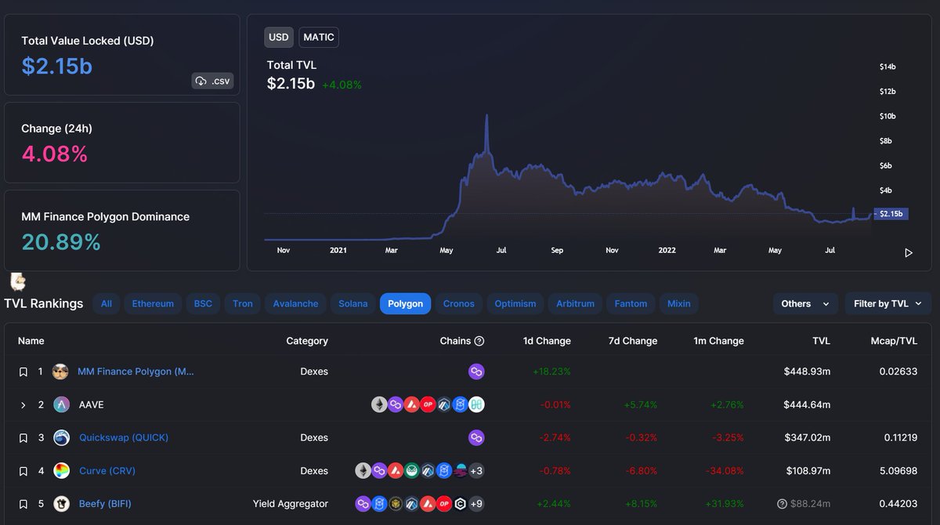Select the Fantom chain tab
This screenshot has width=940, height=525.
(631, 303)
